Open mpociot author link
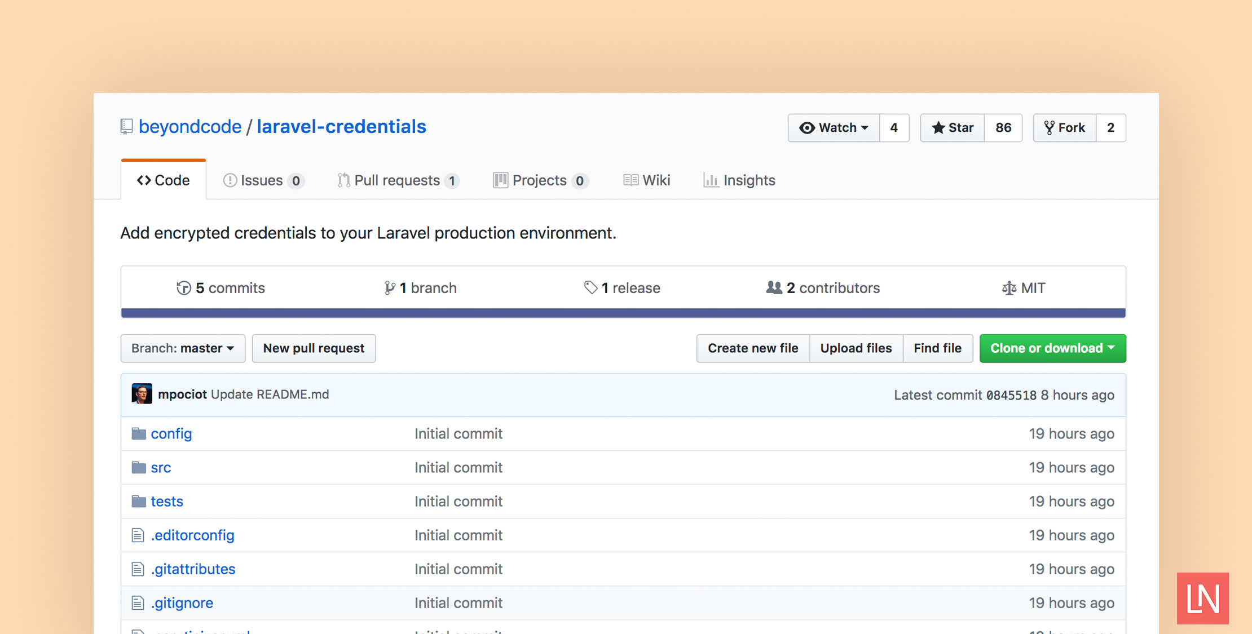 (x=182, y=394)
